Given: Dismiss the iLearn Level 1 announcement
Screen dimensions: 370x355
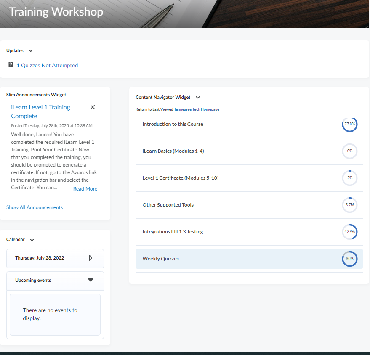Looking at the screenshot, I should pos(93,107).
